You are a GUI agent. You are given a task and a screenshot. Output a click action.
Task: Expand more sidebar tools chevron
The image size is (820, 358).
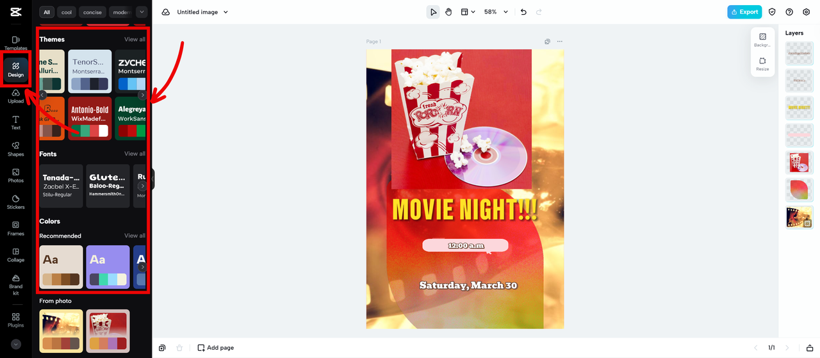point(16,344)
